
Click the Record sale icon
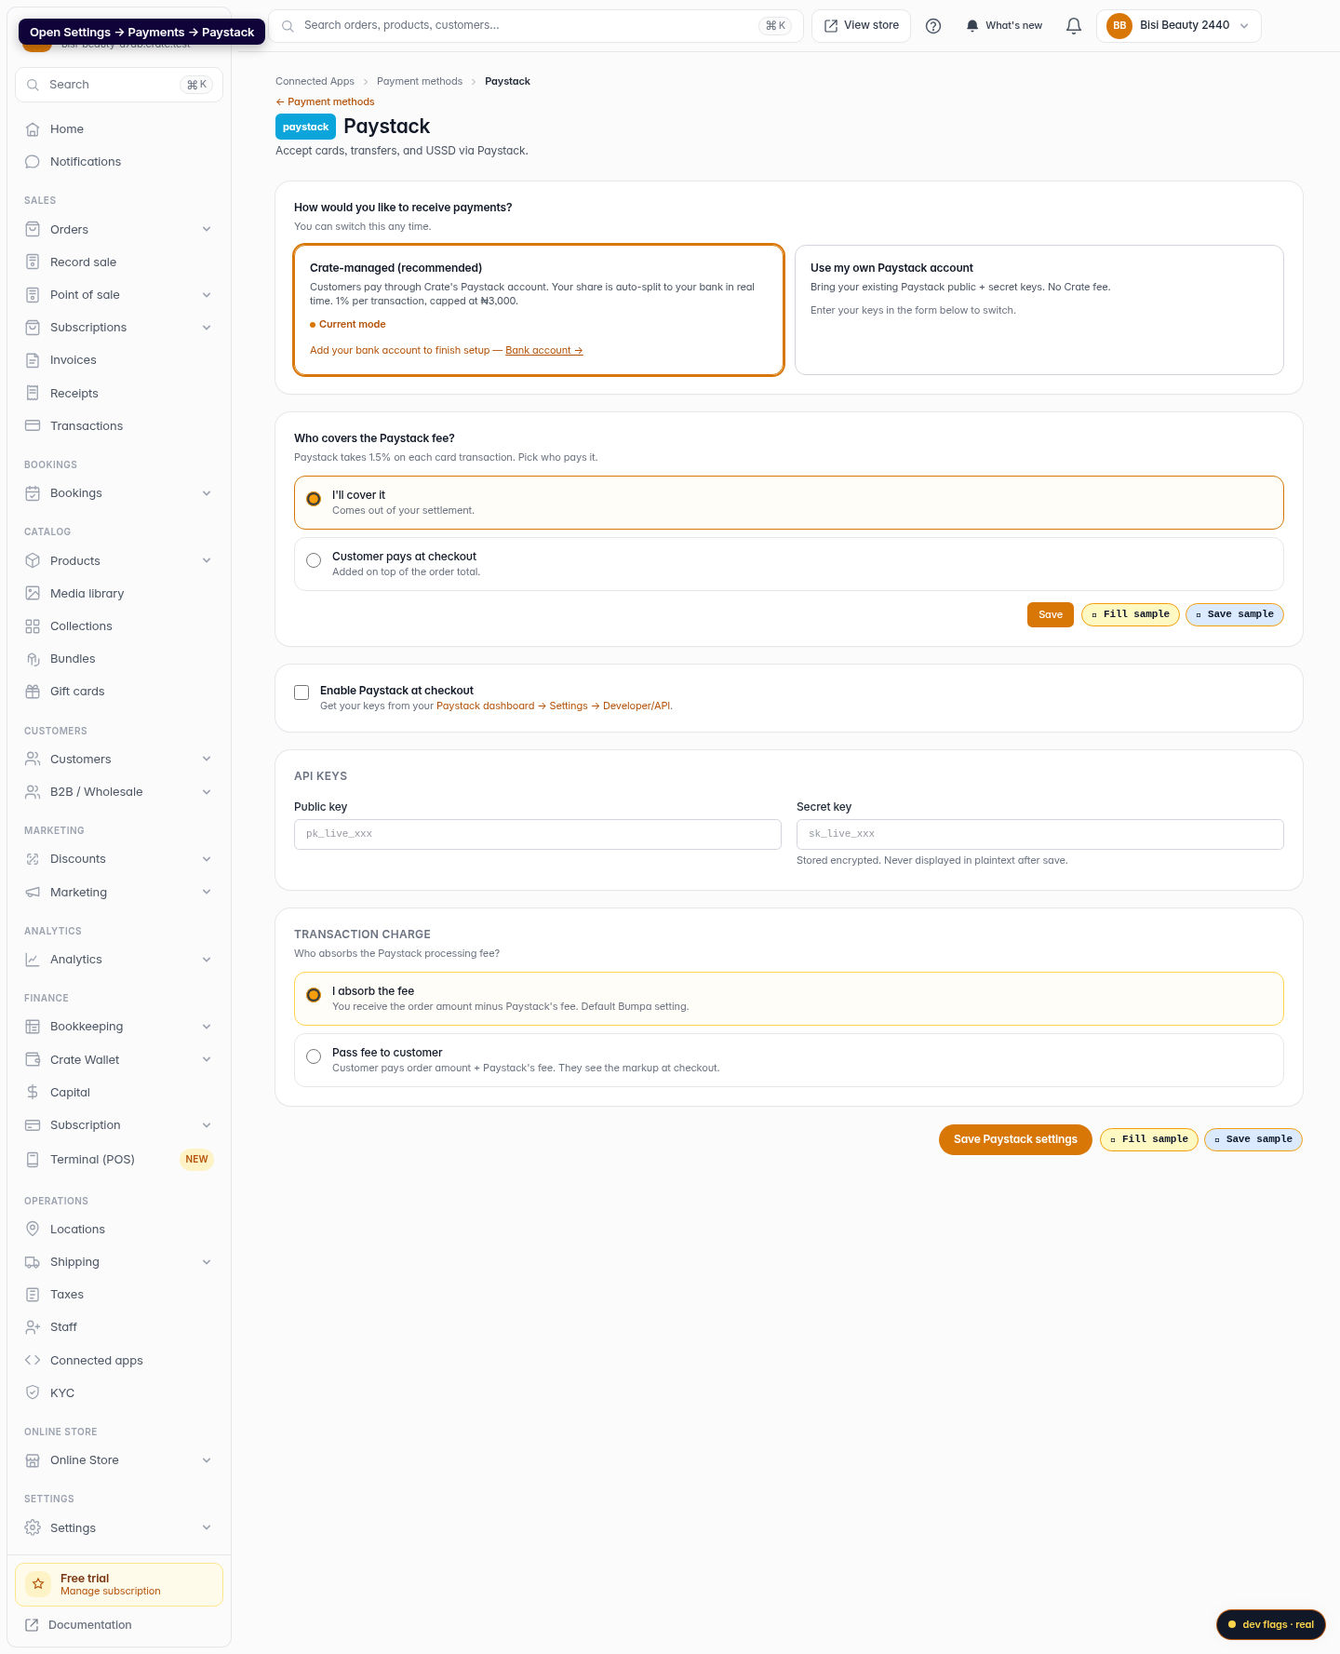coord(33,262)
